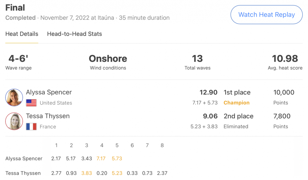Select Tessa Thyssen's 3.83 wave score
Image resolution: width=308 pixels, height=180 pixels.
click(87, 173)
